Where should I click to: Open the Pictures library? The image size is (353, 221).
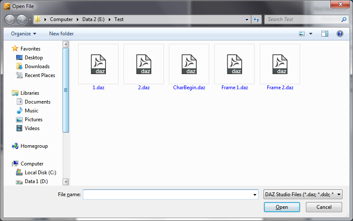[x=34, y=119]
